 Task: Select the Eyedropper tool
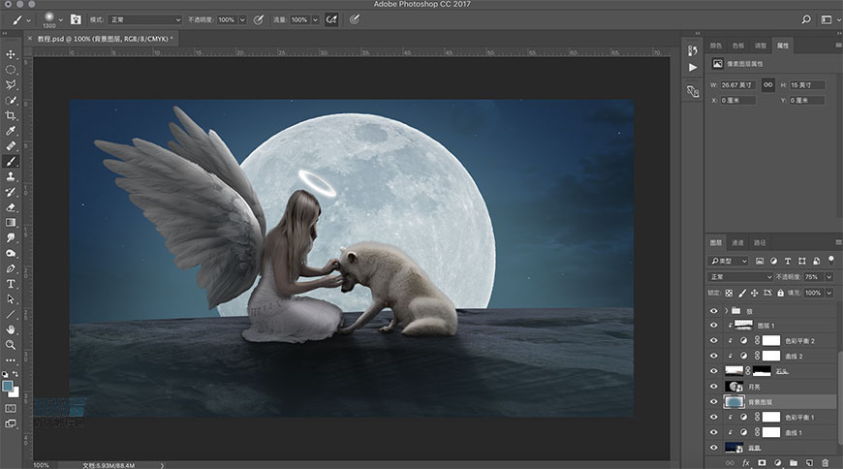click(x=11, y=131)
